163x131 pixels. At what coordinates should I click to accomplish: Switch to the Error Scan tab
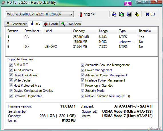[71, 24]
